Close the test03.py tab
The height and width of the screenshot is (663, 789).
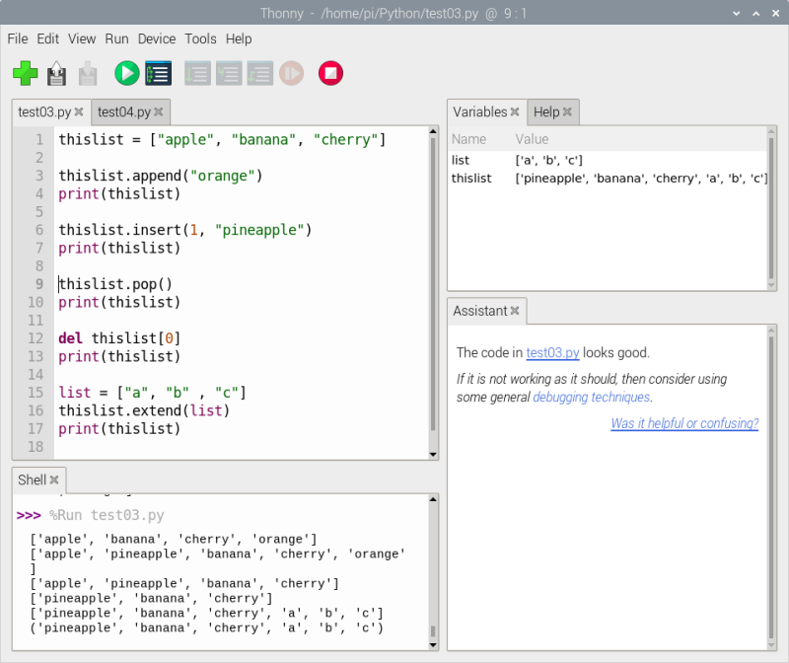[81, 111]
